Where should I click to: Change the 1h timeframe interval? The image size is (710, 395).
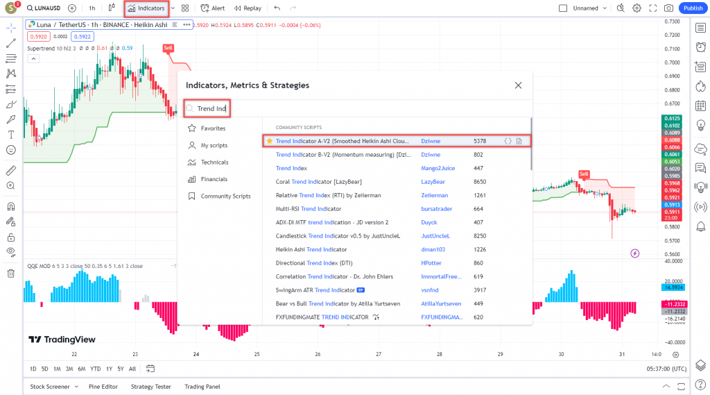92,8
